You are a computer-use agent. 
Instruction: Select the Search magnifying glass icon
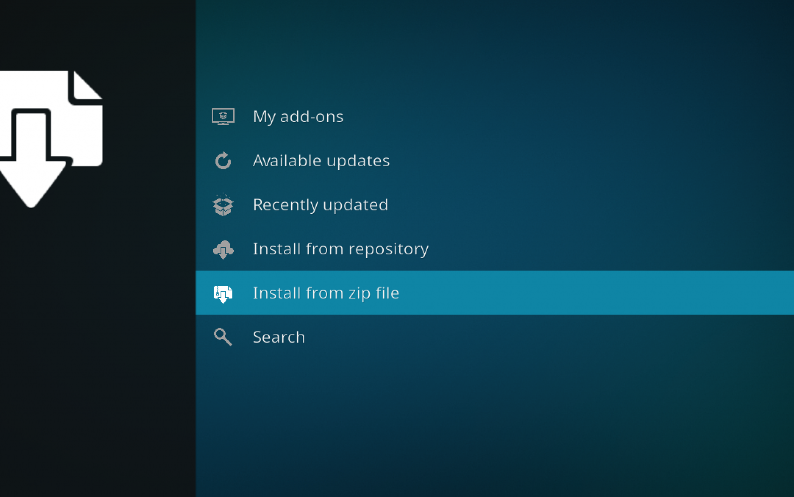[x=223, y=337]
